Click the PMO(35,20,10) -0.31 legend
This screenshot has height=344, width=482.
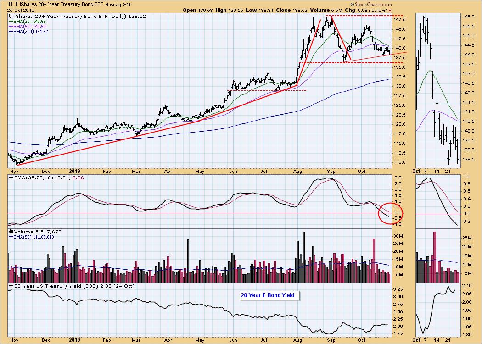42,178
